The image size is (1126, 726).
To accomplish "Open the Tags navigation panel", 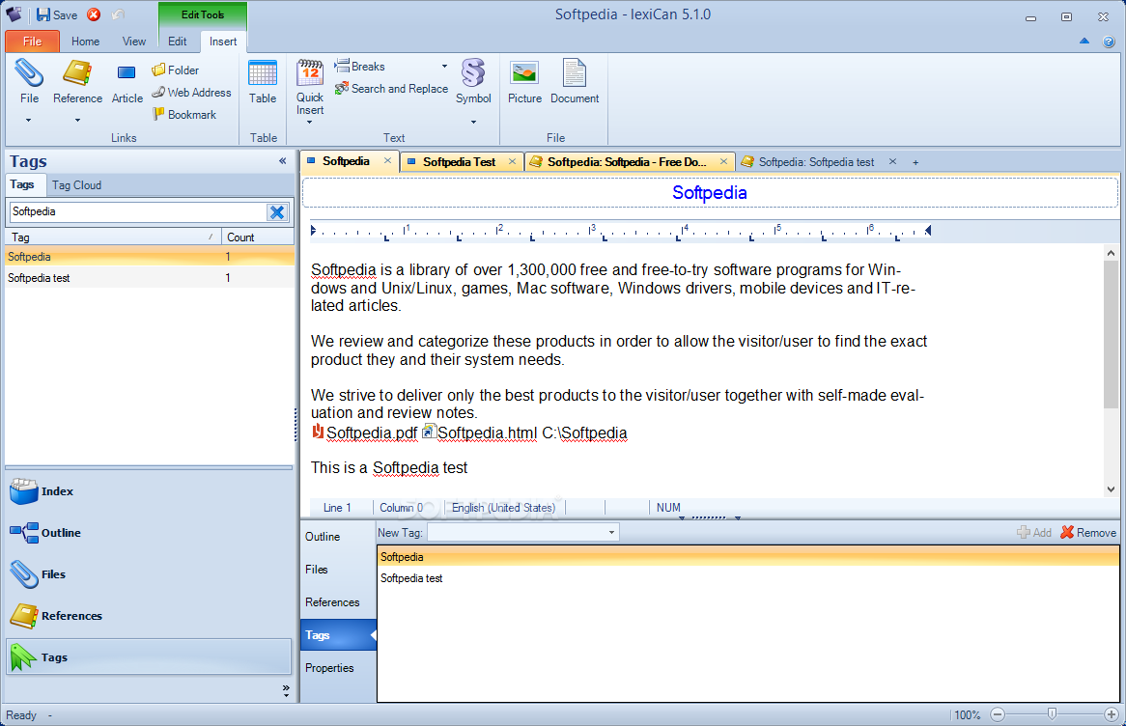I will point(149,656).
